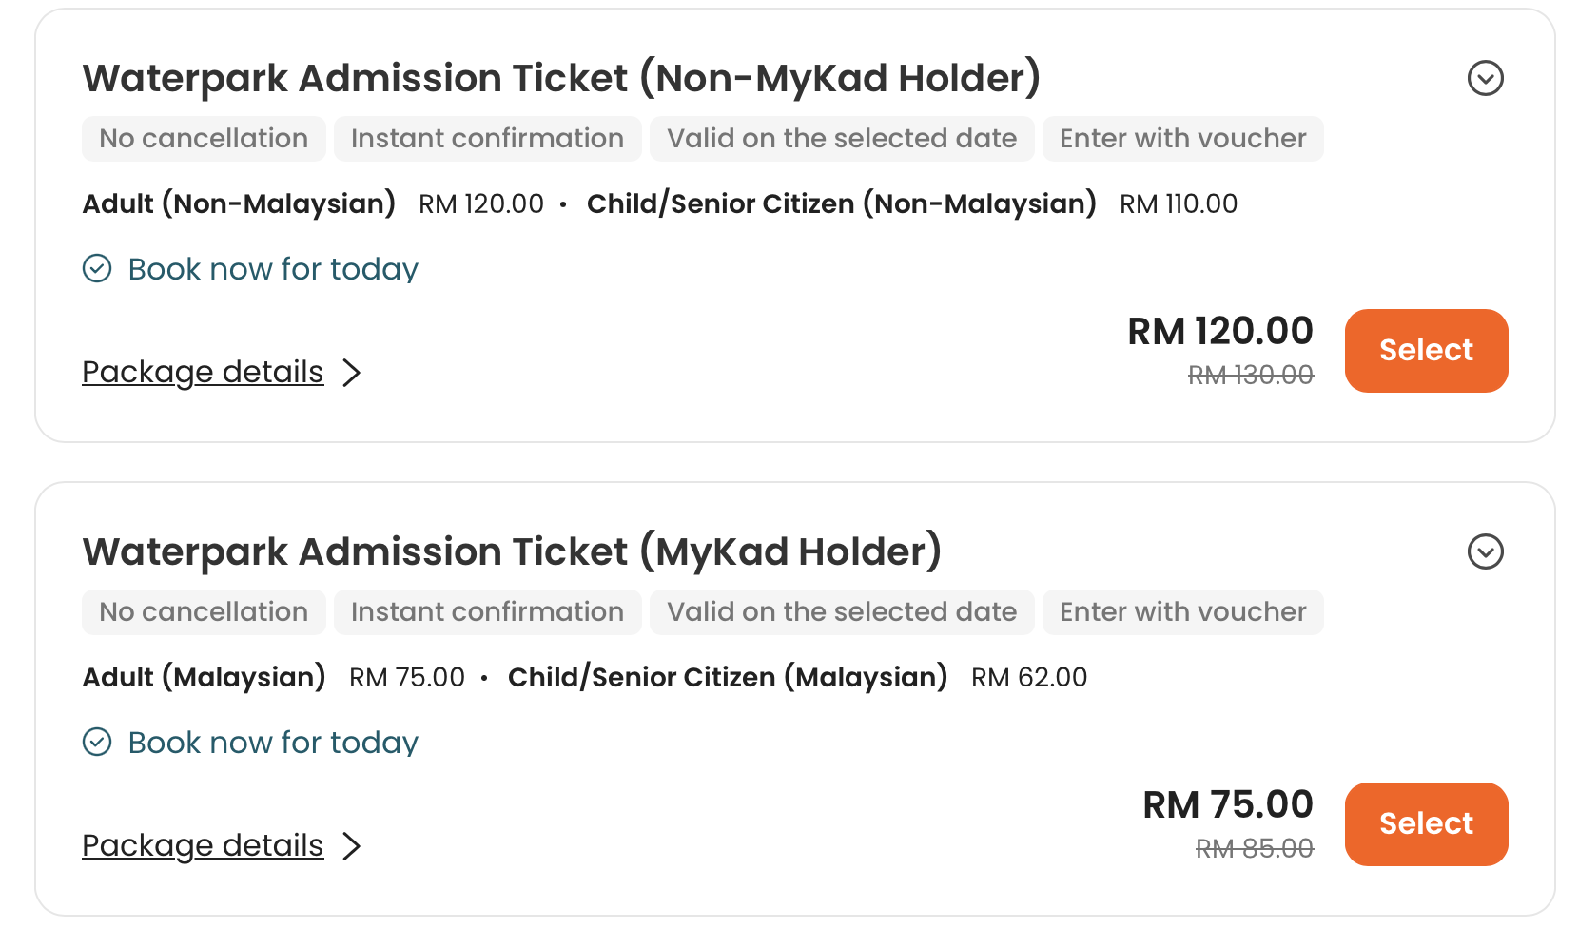Click Enter with voucher tag on MyKad ticket
This screenshot has width=1579, height=928.
(1183, 612)
